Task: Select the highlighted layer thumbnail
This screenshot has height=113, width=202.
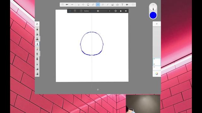Action: (157, 62)
